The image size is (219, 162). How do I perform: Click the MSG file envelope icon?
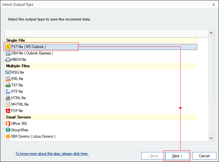[8, 72]
